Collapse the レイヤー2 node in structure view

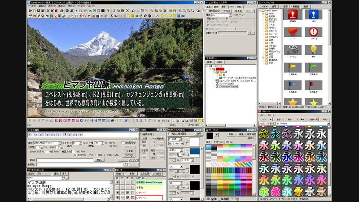coord(207,66)
